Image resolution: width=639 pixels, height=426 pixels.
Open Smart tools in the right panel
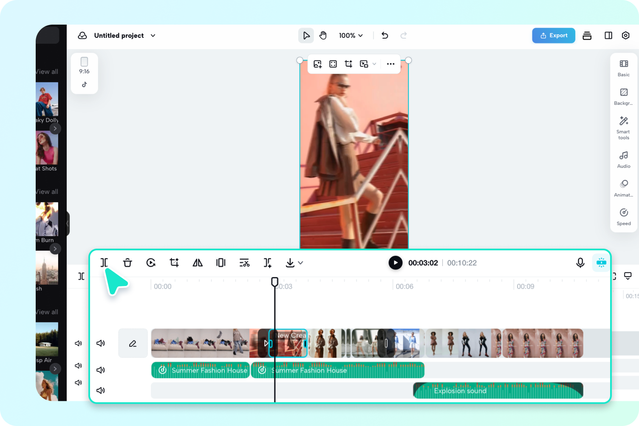tap(623, 127)
